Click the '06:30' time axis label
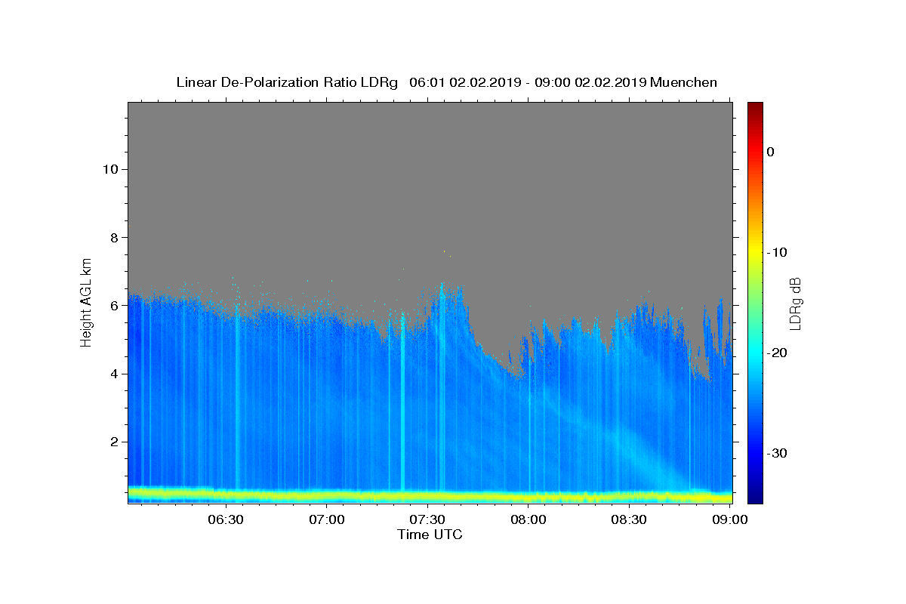The width and height of the screenshot is (906, 604). click(225, 519)
